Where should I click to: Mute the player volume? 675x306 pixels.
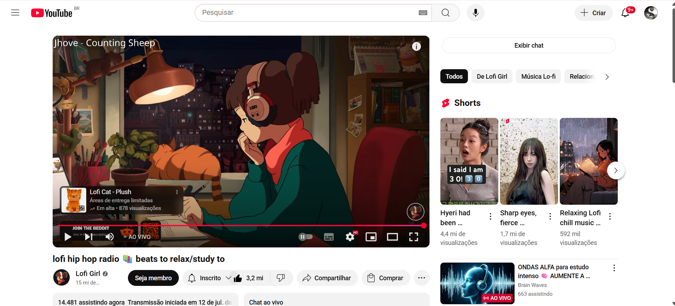tap(110, 237)
